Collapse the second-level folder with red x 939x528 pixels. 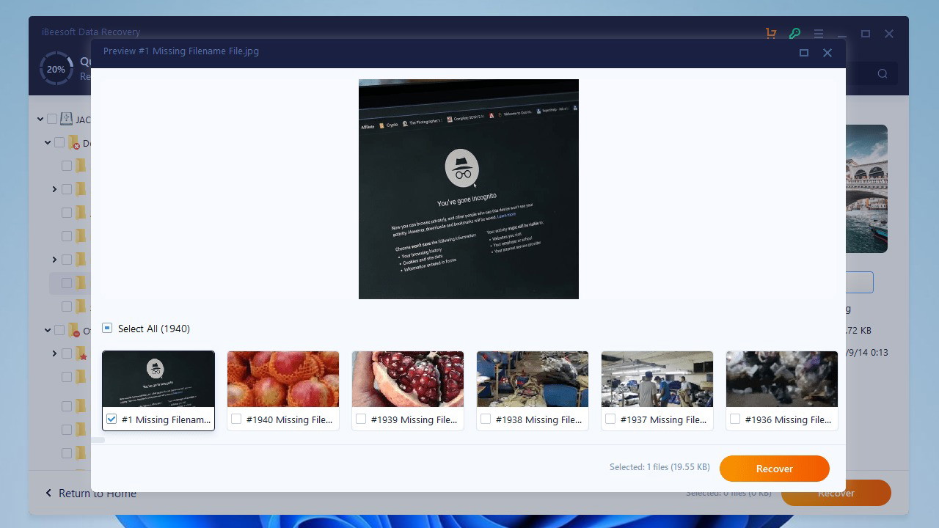[48, 143]
